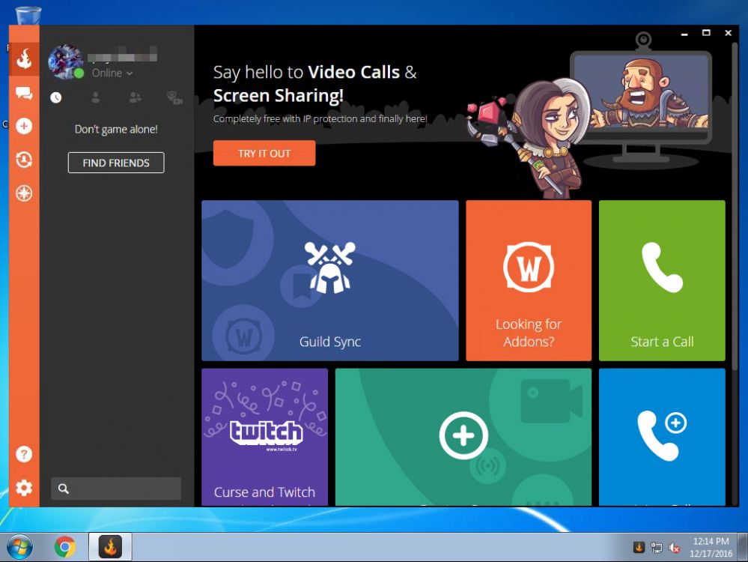The image size is (748, 562).
Task: Open the Curse flame home icon
Action: [x=24, y=58]
